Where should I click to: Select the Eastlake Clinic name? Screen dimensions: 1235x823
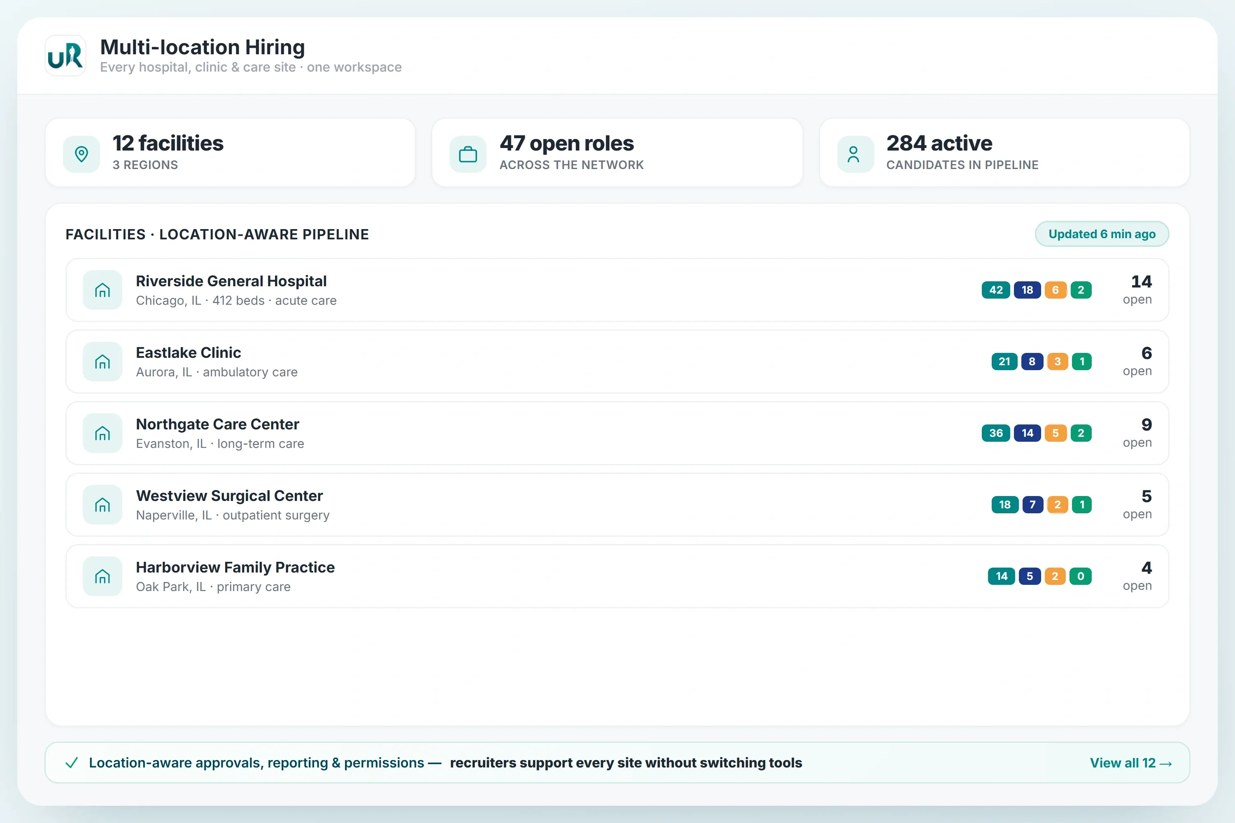tap(188, 352)
